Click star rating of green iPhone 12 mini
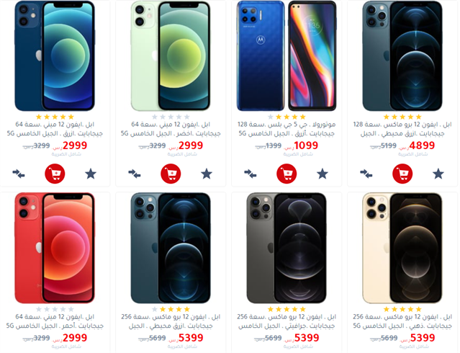 pos(171,117)
